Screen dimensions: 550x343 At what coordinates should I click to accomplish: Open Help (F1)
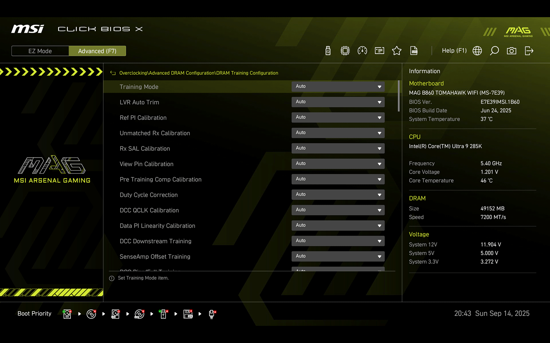[x=454, y=50]
